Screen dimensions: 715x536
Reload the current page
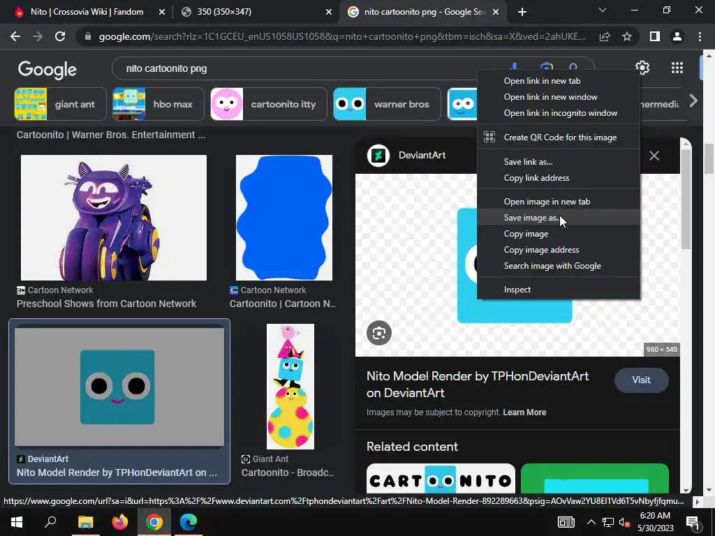pyautogui.click(x=60, y=36)
